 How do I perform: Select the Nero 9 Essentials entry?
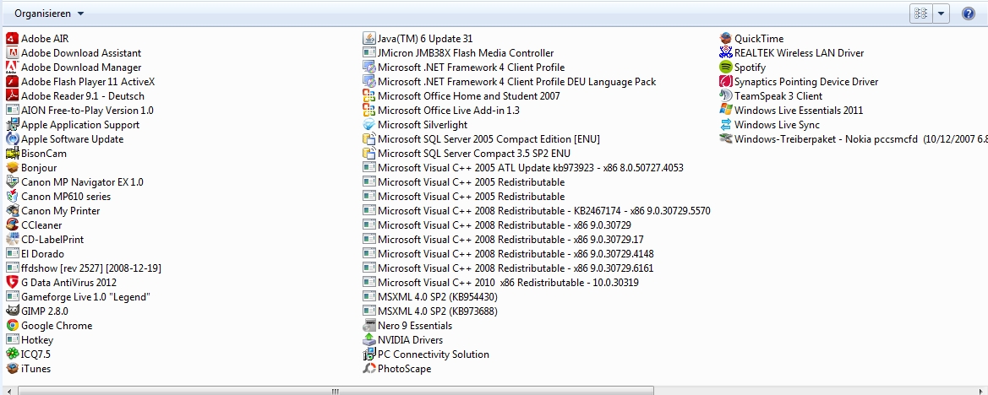click(x=414, y=326)
